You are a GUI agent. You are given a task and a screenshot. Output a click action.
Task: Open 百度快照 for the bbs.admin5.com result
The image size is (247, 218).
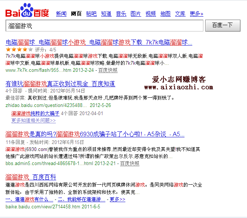(x=130, y=164)
